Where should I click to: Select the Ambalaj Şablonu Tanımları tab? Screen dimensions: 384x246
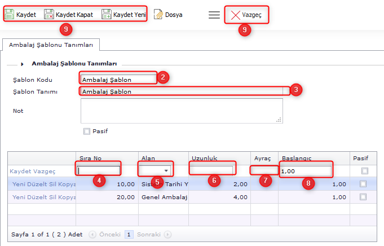[51, 45]
